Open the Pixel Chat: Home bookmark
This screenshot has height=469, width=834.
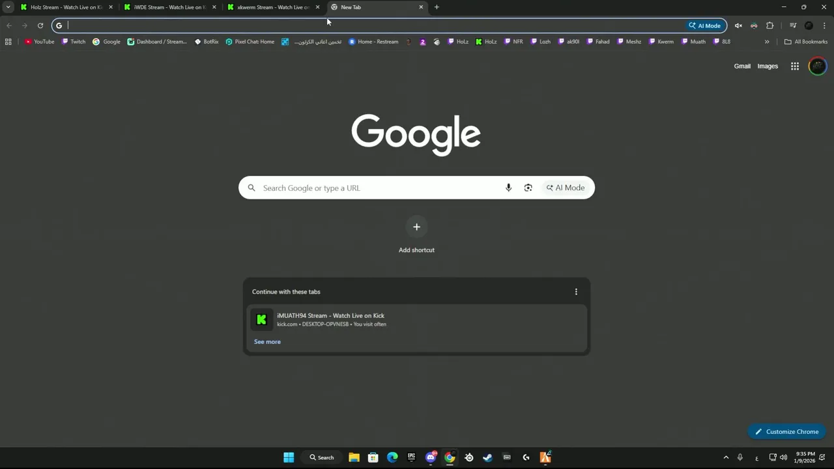(250, 42)
